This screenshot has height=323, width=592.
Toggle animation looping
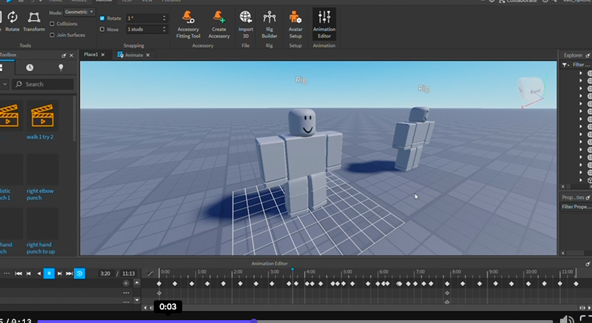click(x=79, y=273)
